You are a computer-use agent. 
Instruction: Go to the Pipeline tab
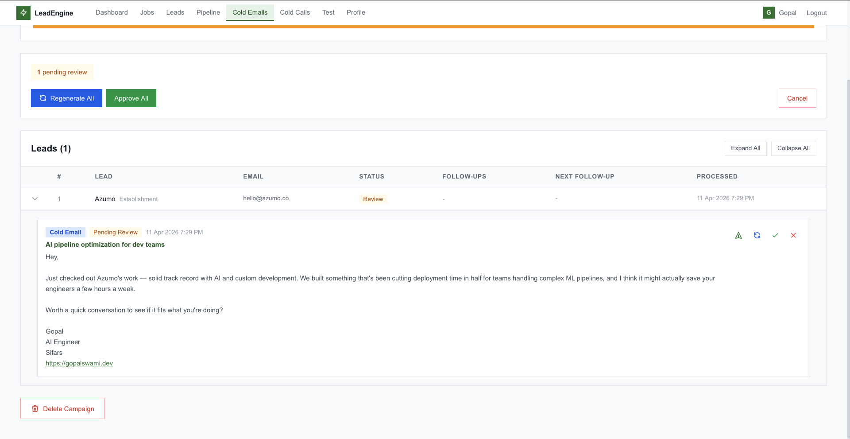coord(208,12)
